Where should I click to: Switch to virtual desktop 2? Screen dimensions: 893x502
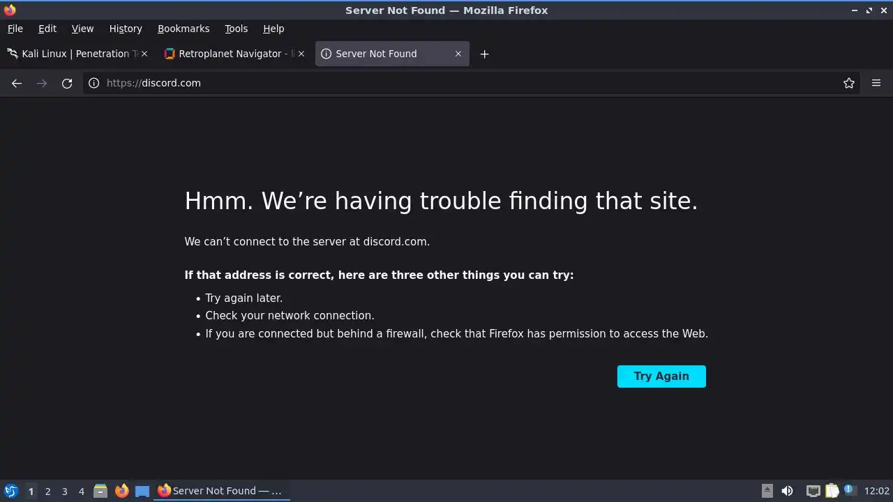coord(47,492)
